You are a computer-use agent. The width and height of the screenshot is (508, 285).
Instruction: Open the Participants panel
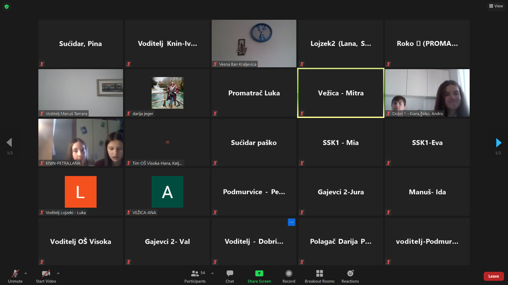tap(195, 276)
